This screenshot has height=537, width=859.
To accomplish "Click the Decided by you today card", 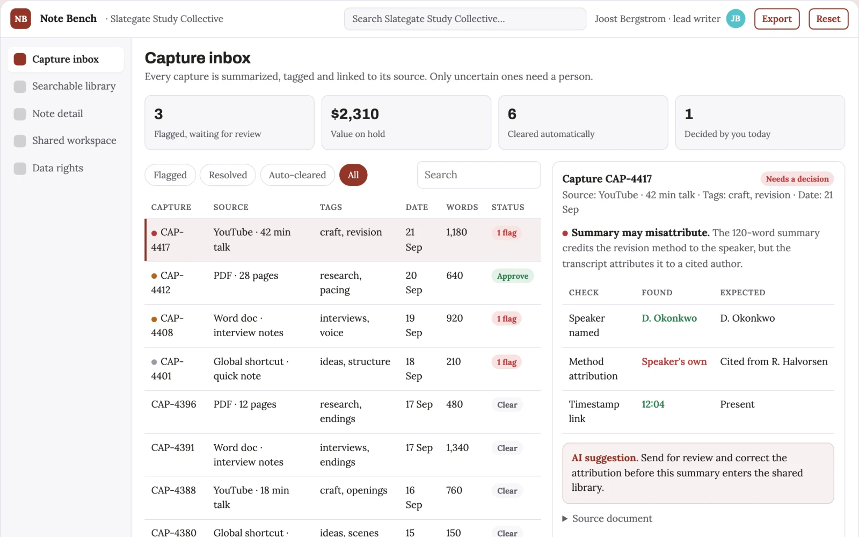I will (760, 122).
